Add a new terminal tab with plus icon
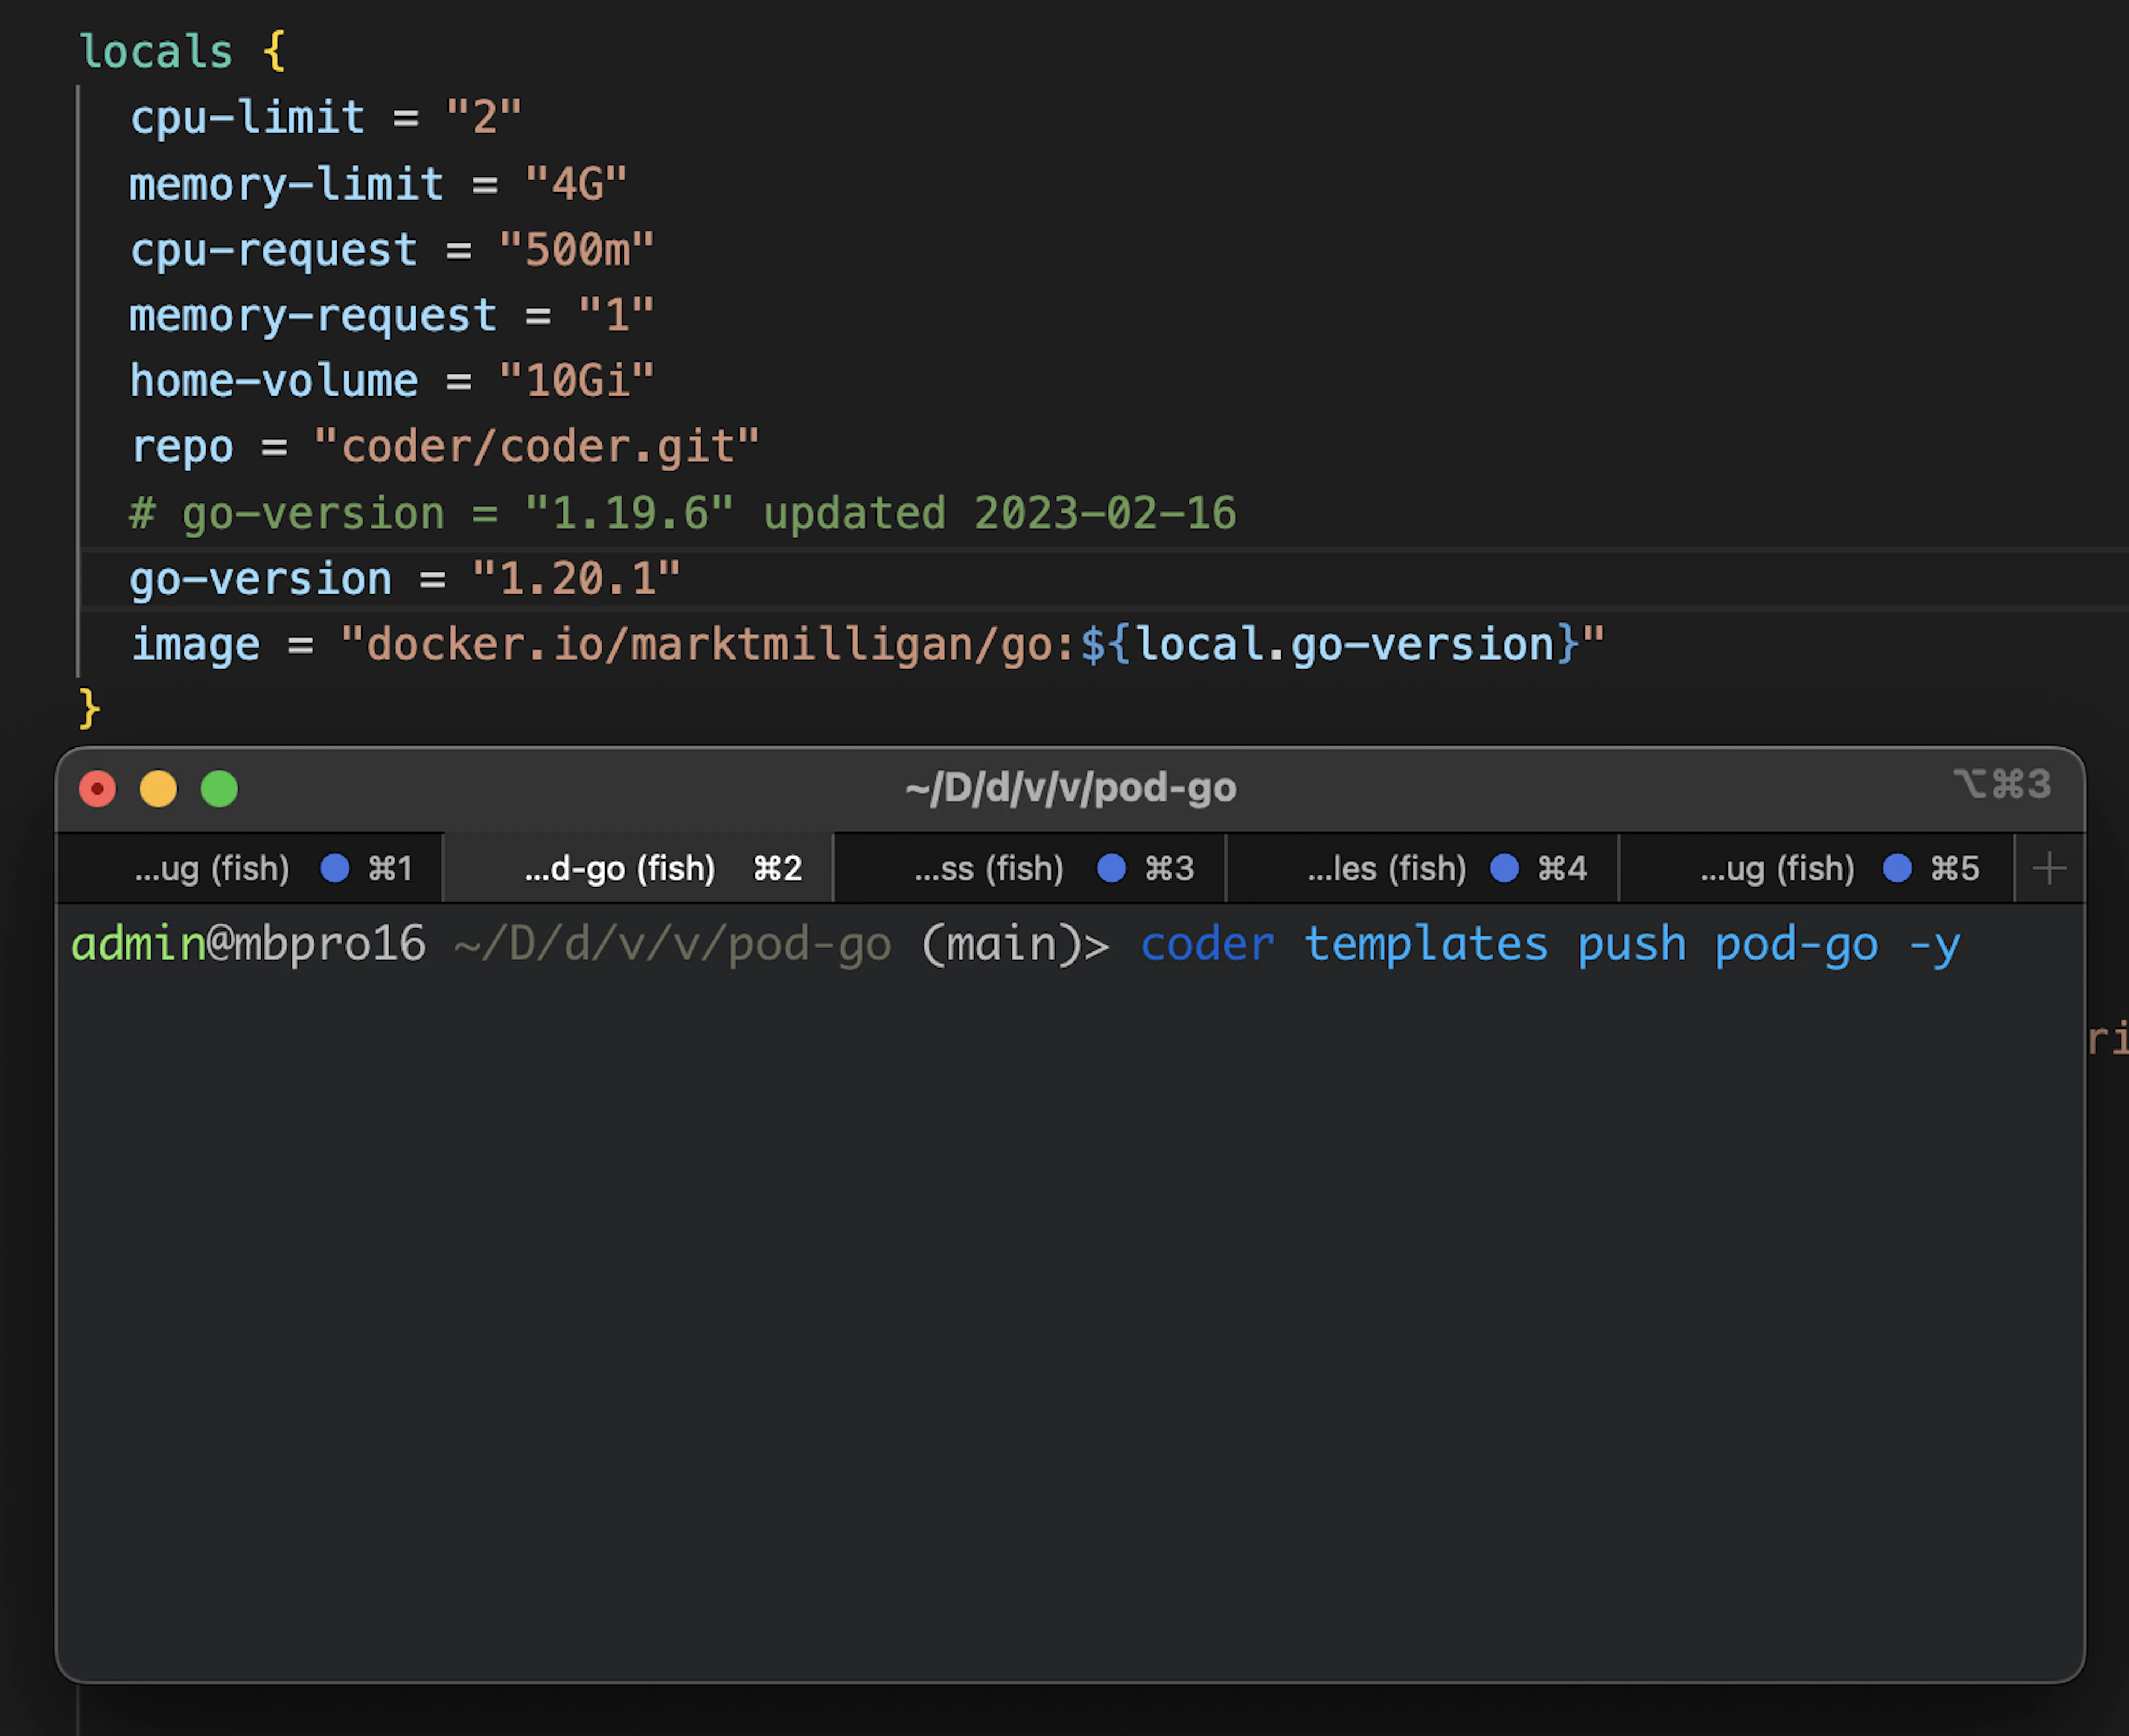This screenshot has height=1736, width=2129. click(x=2049, y=868)
